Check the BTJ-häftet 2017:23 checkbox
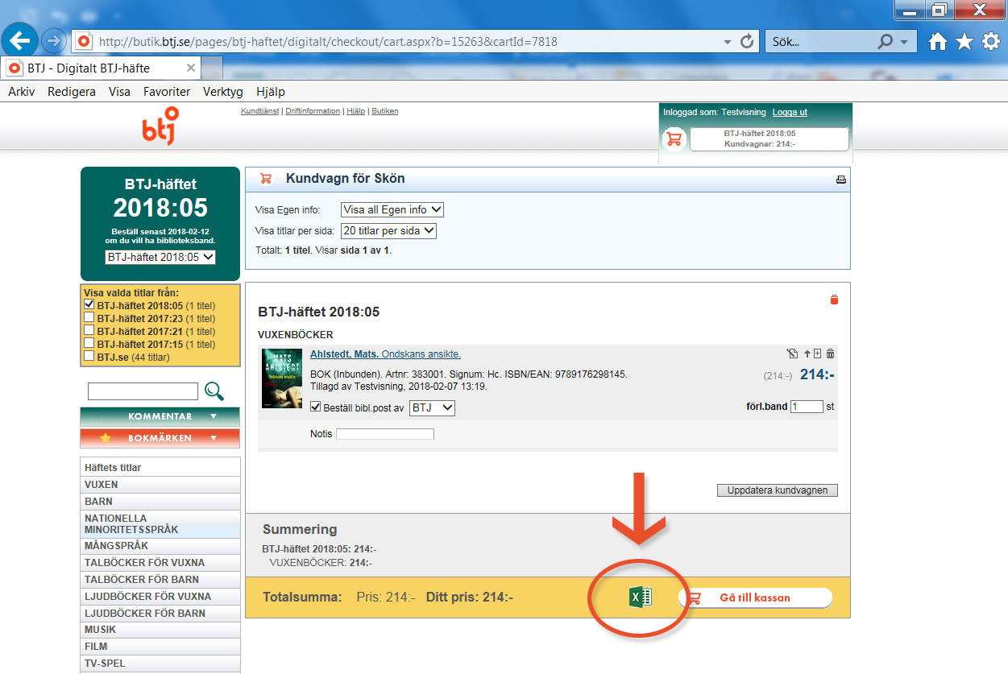The width and height of the screenshot is (1008, 674). click(89, 318)
